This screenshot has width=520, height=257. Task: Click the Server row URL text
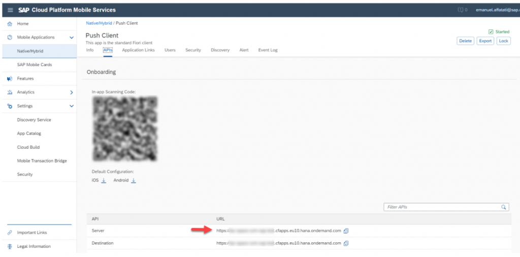(x=279, y=231)
